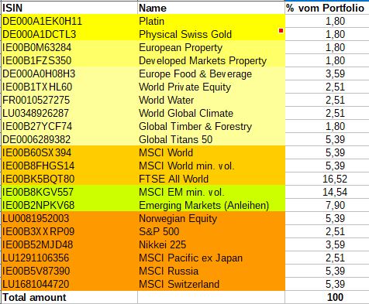The image size is (369, 304).
Task: Click the Total amount cell
Action: [x=69, y=297]
